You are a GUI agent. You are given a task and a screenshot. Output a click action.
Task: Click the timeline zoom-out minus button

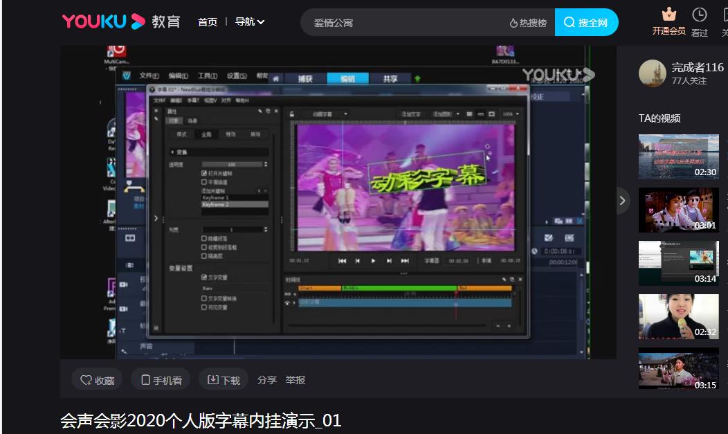pyautogui.click(x=498, y=326)
